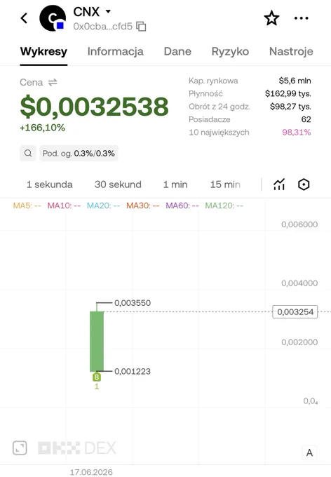Set chart interval to 1 min
The height and width of the screenshot is (477, 331).
[175, 184]
